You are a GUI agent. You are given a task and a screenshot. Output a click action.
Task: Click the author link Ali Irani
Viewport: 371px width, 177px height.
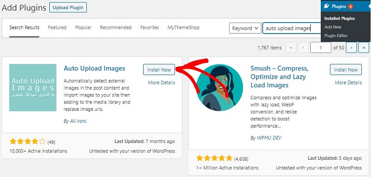point(78,121)
